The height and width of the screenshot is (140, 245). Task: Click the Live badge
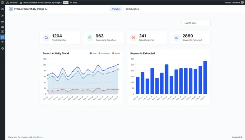(66, 2)
